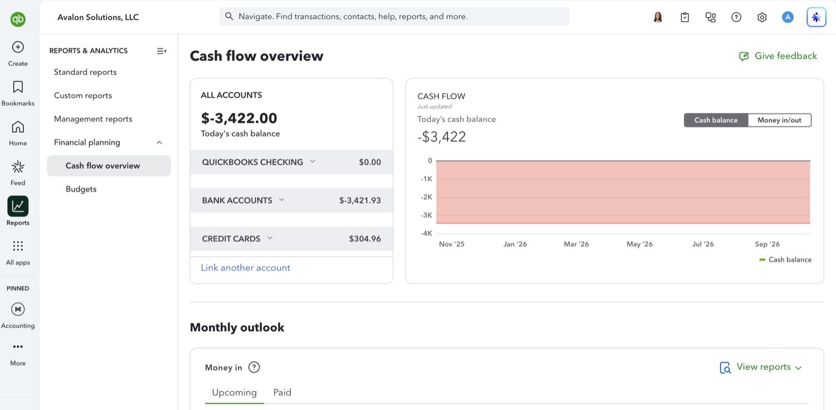Click the ALL ACCOUNTS header label
The image size is (836, 410).
pyautogui.click(x=231, y=95)
